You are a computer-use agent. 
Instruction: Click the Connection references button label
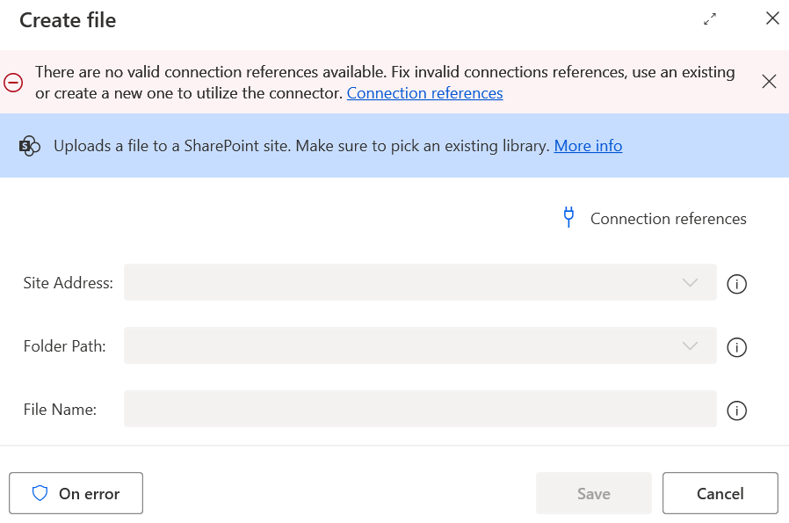tap(668, 219)
